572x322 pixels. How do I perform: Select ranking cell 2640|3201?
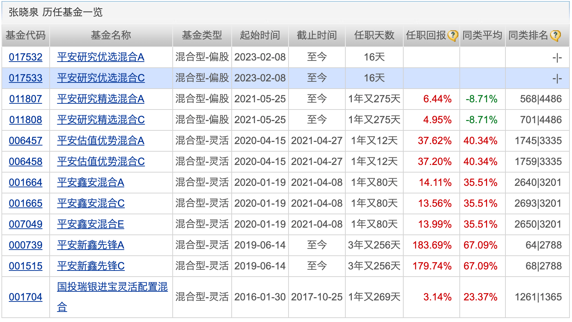538,182
